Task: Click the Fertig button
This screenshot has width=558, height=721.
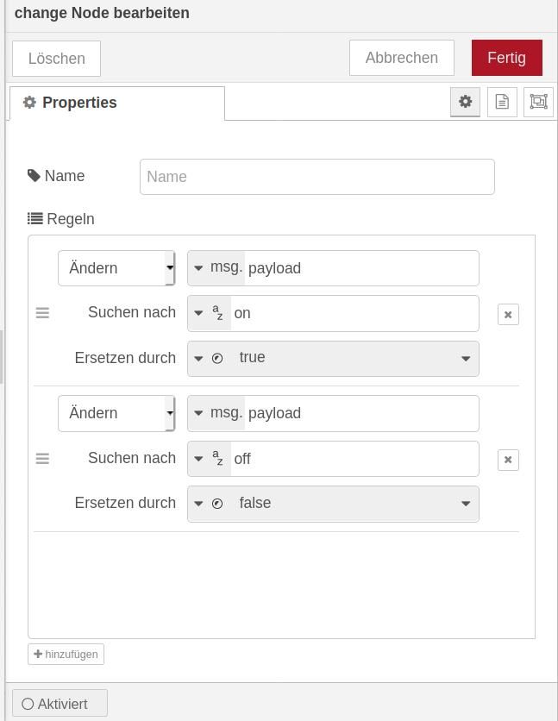Action: [x=506, y=58]
